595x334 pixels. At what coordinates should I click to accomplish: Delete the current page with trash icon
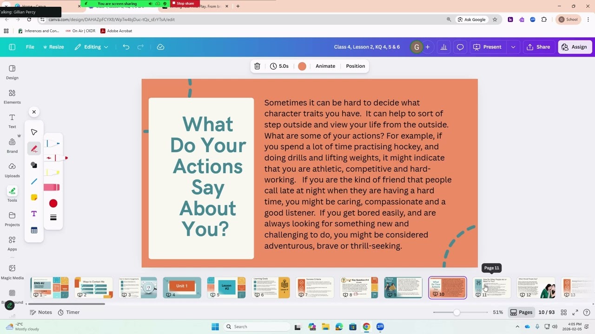(257, 66)
